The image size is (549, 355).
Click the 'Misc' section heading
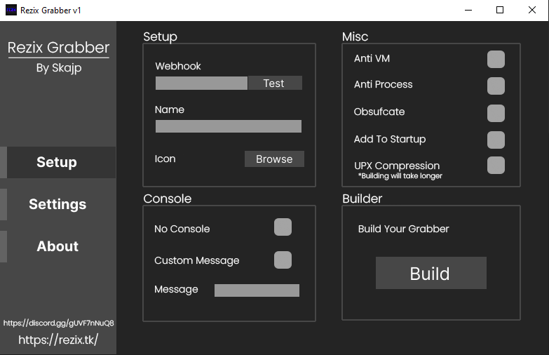[355, 36]
